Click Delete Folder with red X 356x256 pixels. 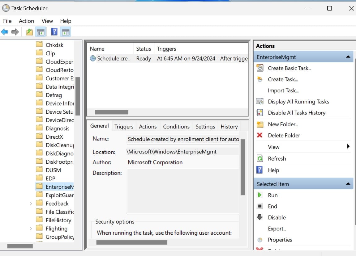[284, 135]
